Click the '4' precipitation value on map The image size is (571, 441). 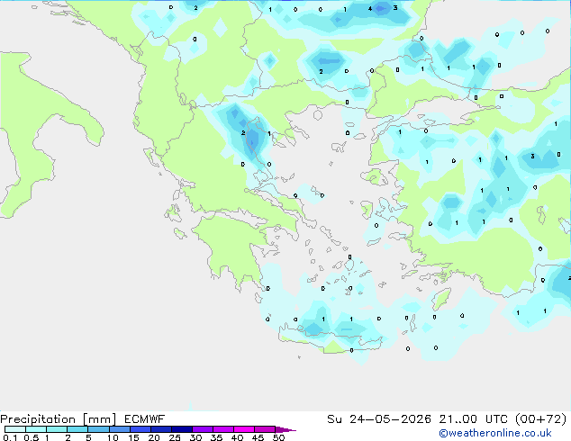click(x=370, y=8)
